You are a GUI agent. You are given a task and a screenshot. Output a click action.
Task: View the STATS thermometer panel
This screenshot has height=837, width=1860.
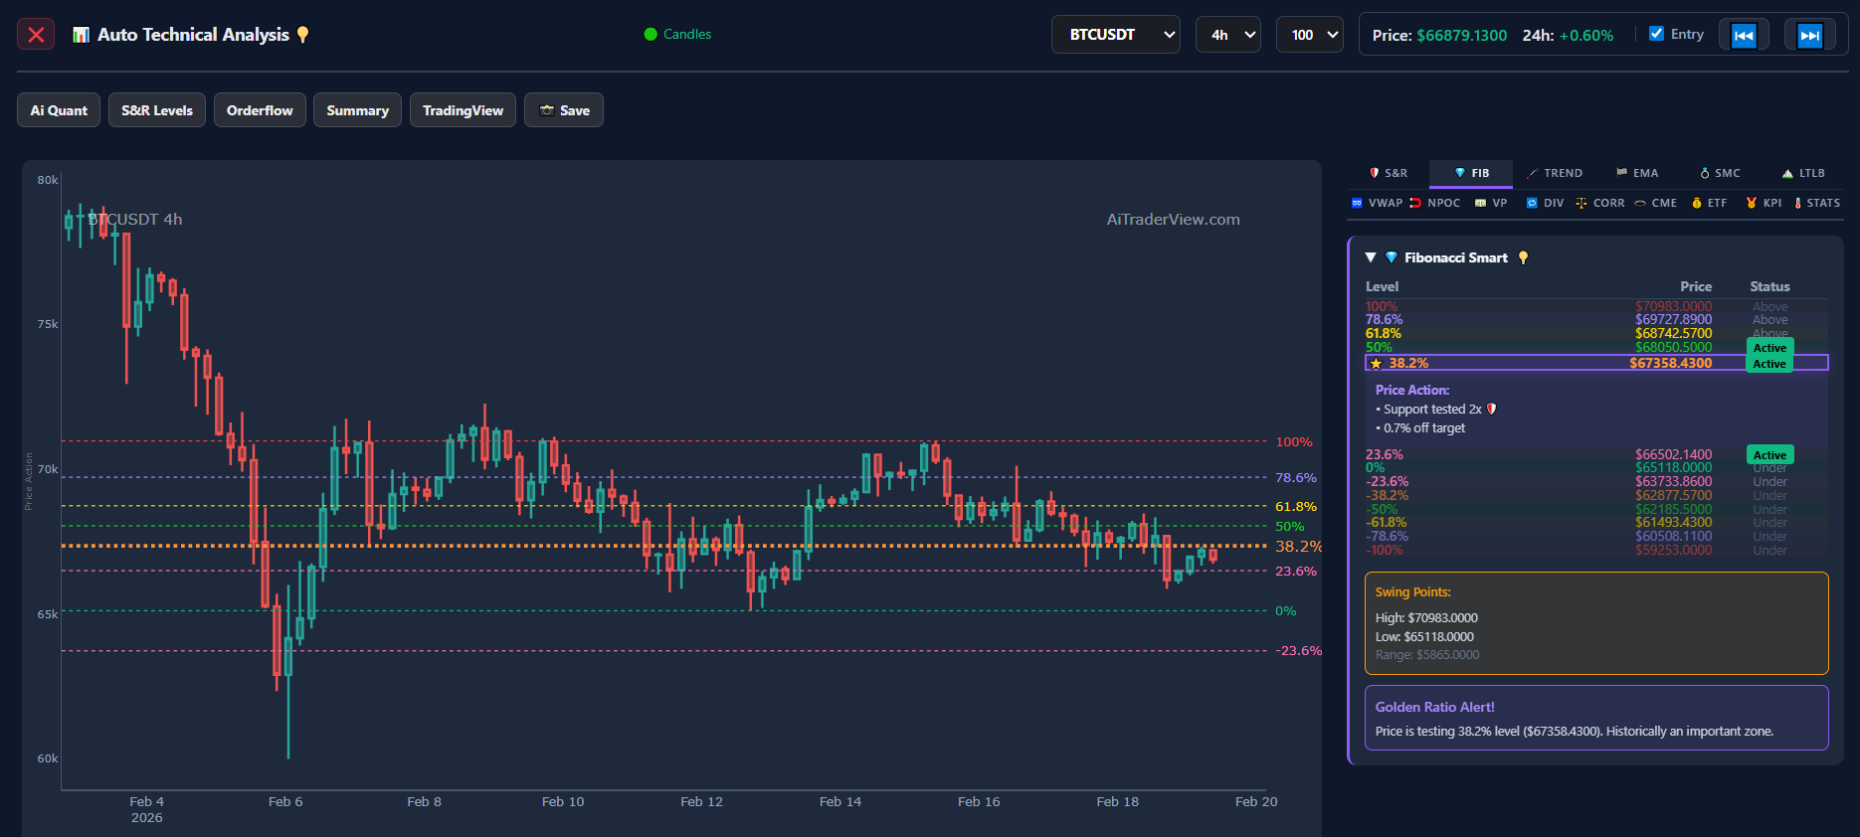pyautogui.click(x=1816, y=203)
